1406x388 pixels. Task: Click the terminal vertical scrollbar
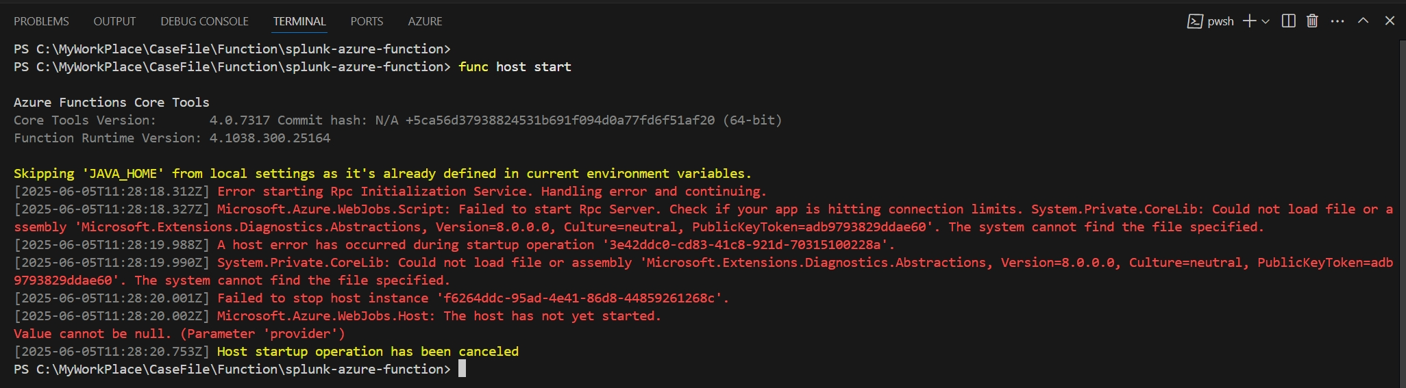(x=1401, y=205)
